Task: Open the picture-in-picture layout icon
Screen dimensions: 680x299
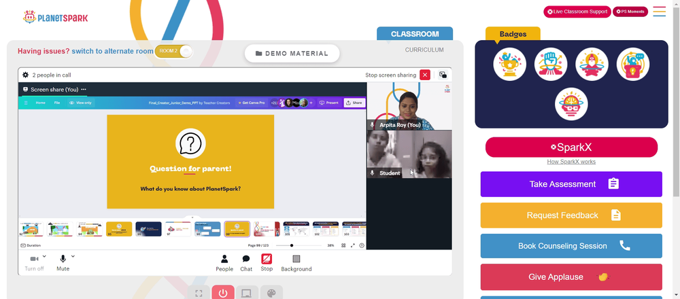Action: coord(443,75)
